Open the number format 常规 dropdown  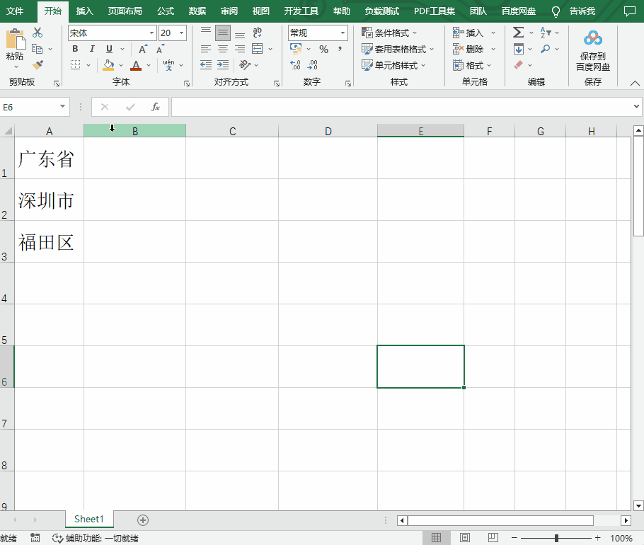point(343,33)
